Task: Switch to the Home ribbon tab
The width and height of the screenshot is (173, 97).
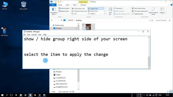Action: click(x=60, y=5)
